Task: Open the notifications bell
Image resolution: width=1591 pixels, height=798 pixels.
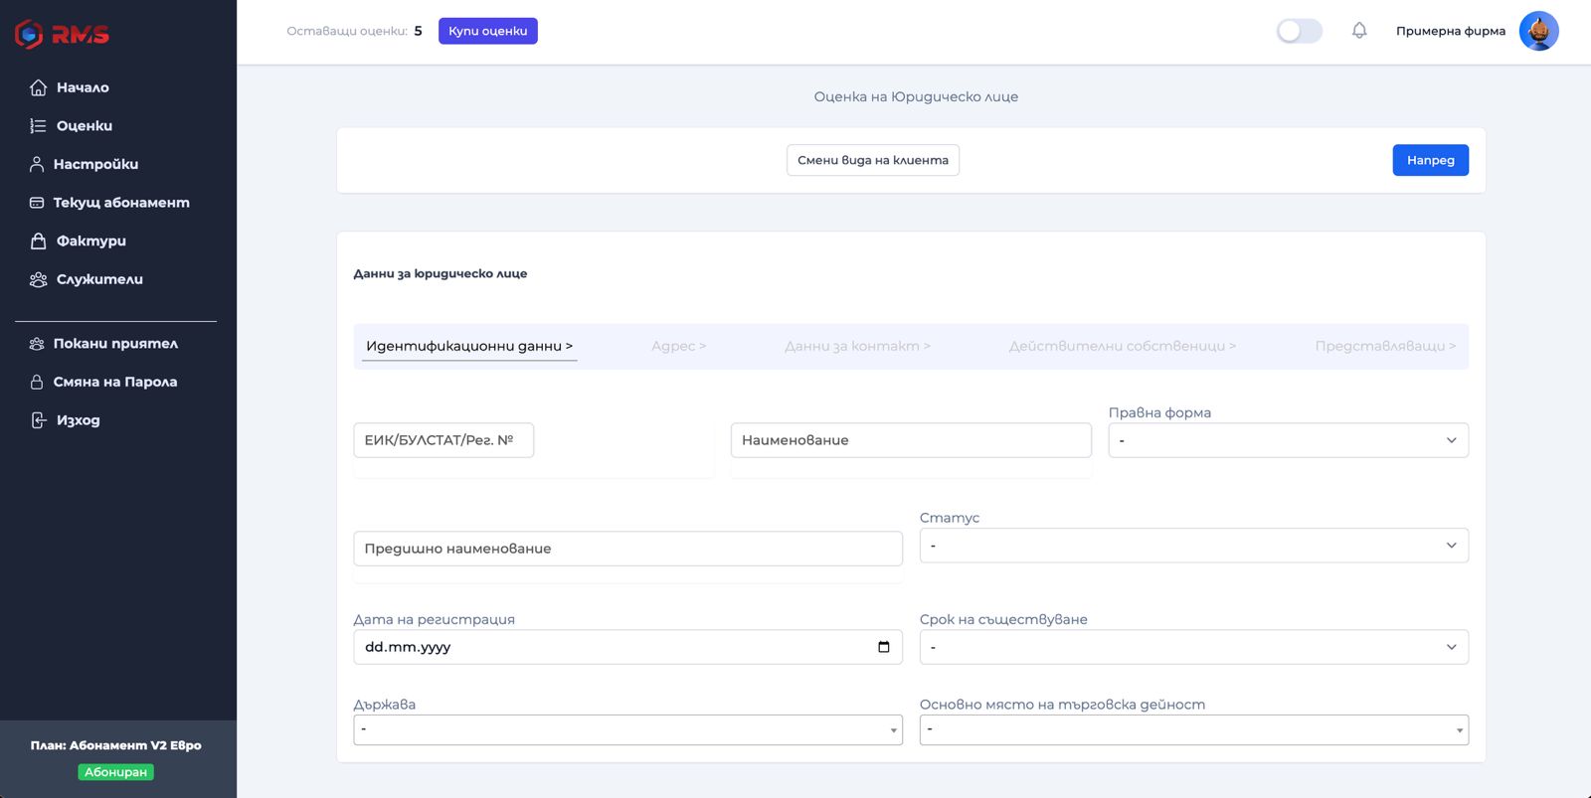Action: click(1359, 31)
